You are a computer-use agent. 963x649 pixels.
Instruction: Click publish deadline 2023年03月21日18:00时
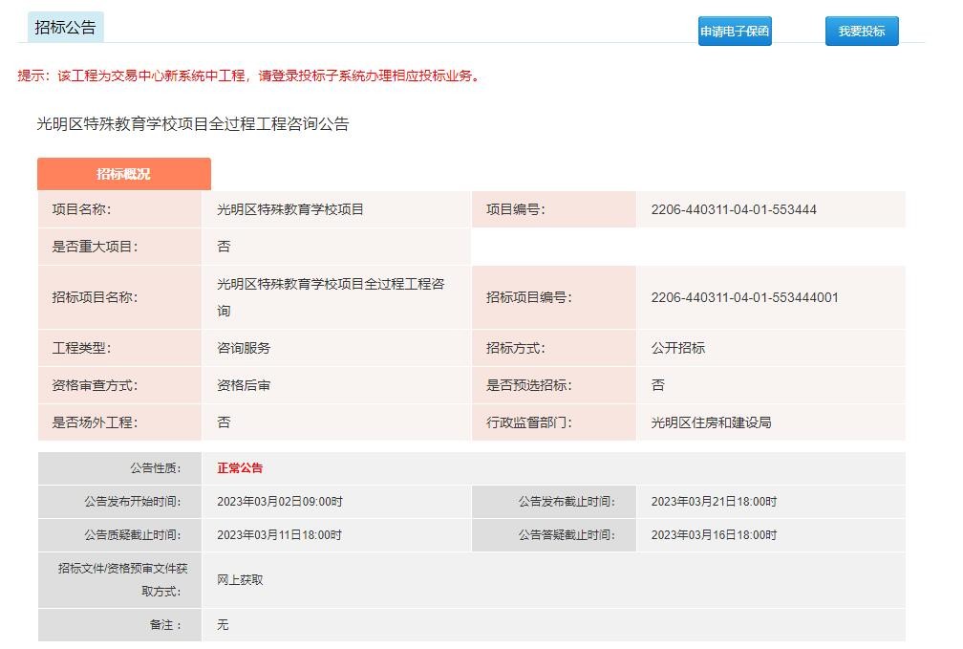(714, 502)
